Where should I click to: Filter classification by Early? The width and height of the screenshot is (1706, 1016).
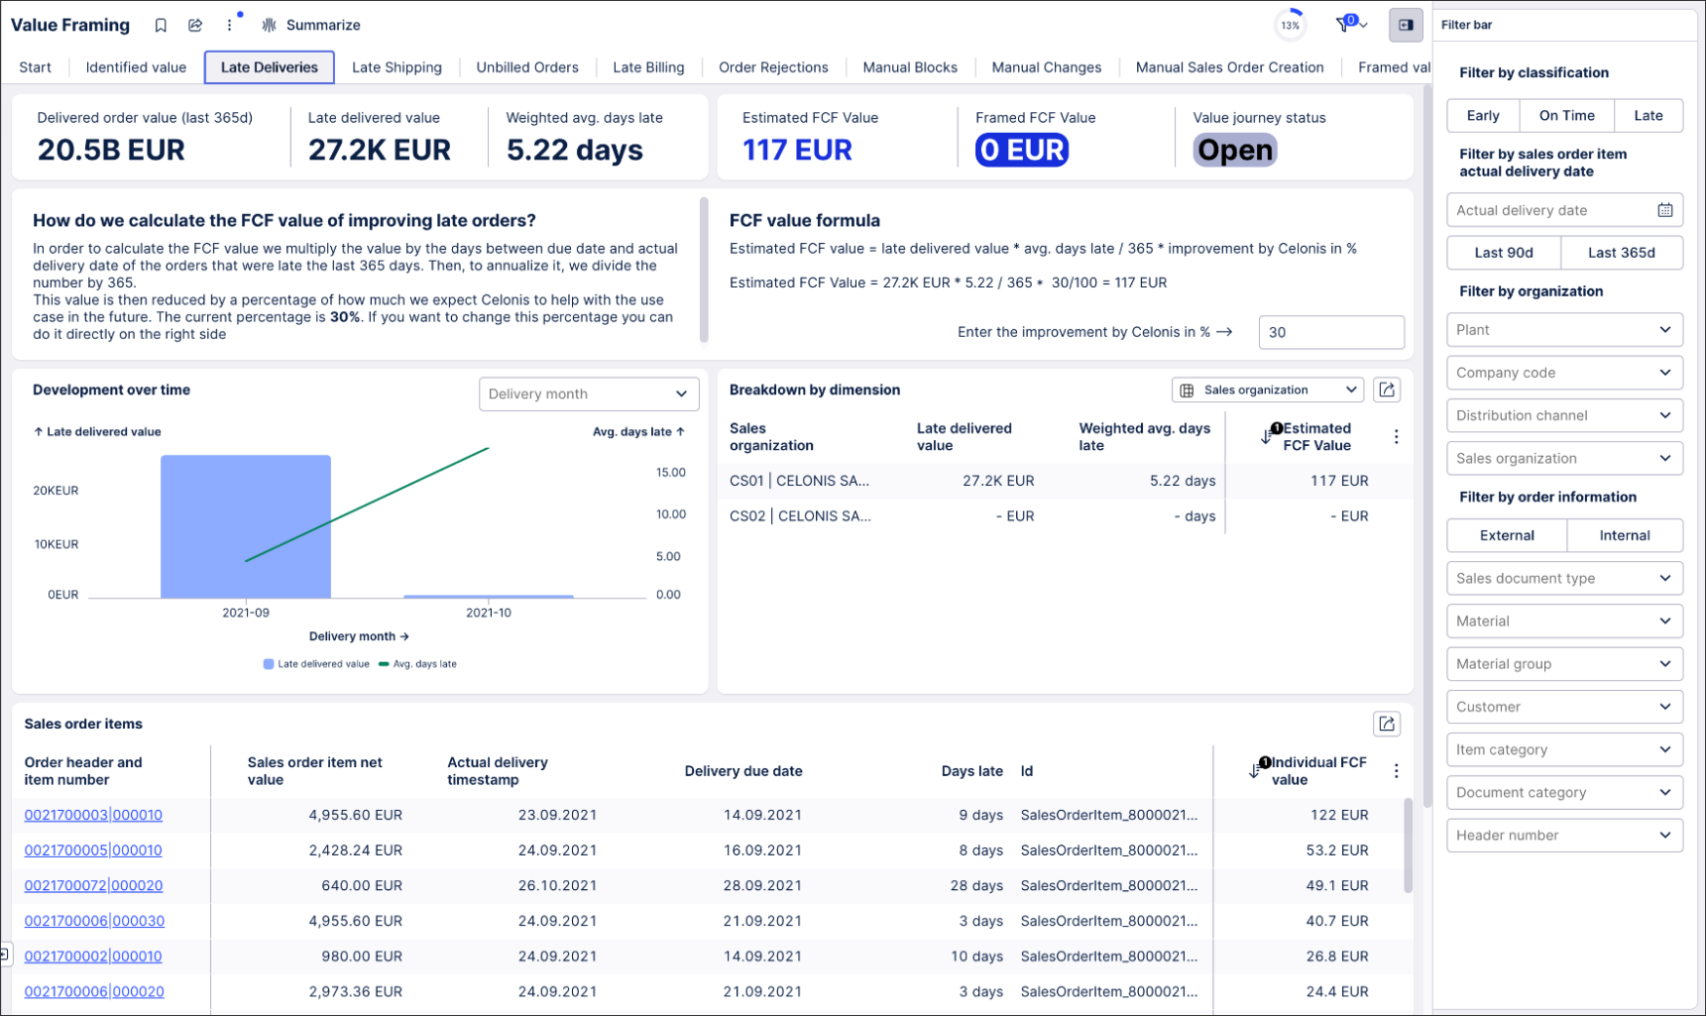pos(1483,115)
